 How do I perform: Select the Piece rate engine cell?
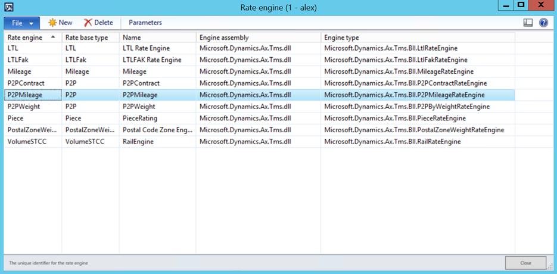coord(33,118)
